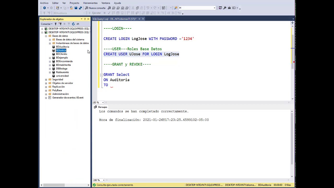Click Consulta ejecutada correctamente status text
The image size is (334, 188).
pos(115,185)
